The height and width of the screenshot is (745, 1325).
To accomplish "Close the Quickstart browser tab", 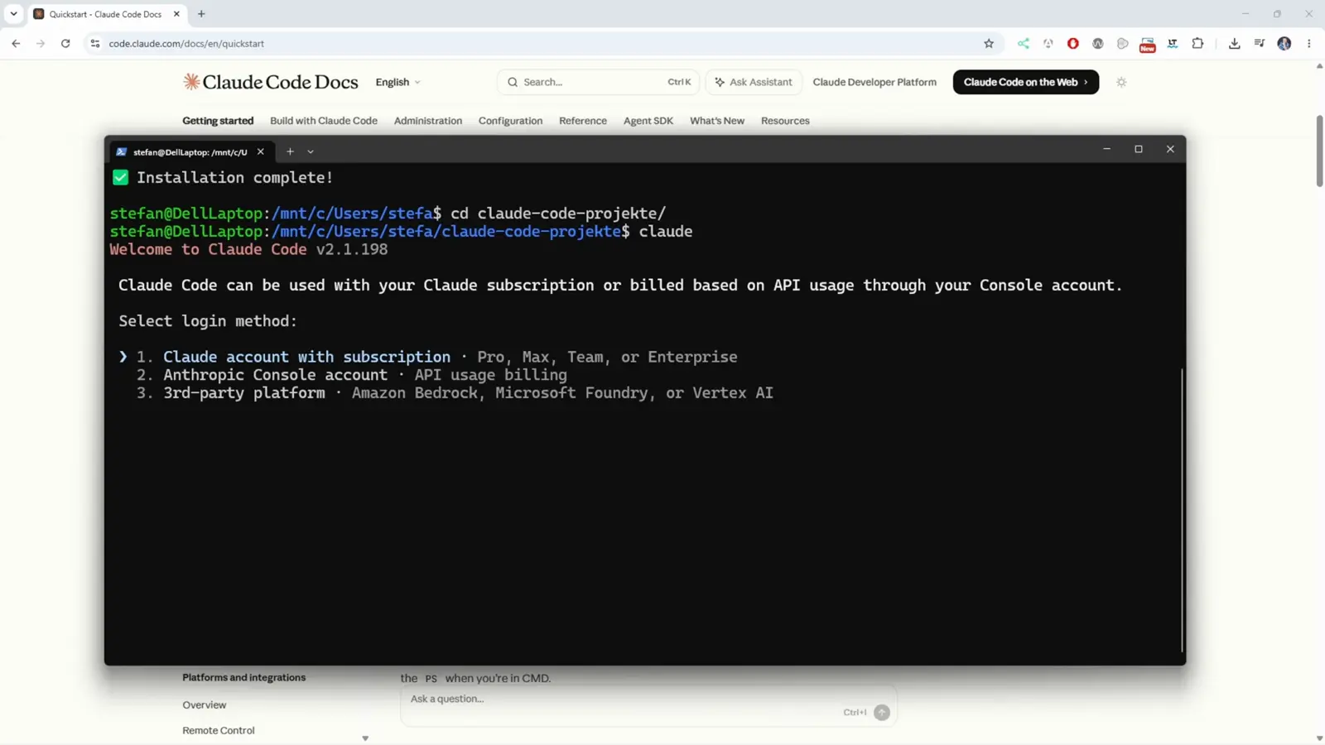I will click(176, 14).
